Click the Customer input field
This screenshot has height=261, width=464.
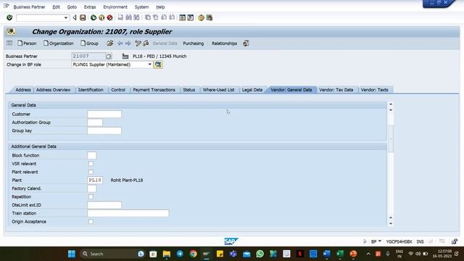104,115
